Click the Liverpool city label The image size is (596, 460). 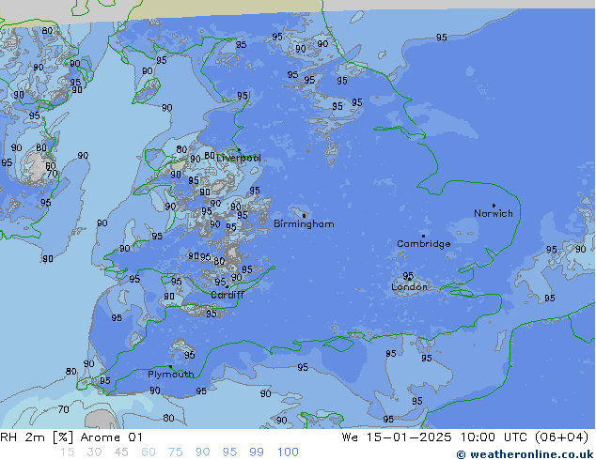pyautogui.click(x=239, y=158)
